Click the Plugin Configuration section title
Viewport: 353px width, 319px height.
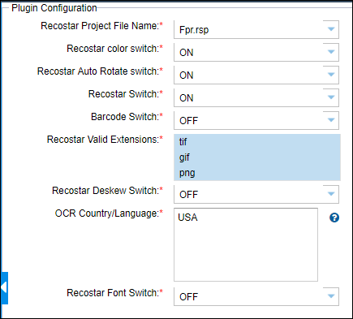click(54, 8)
